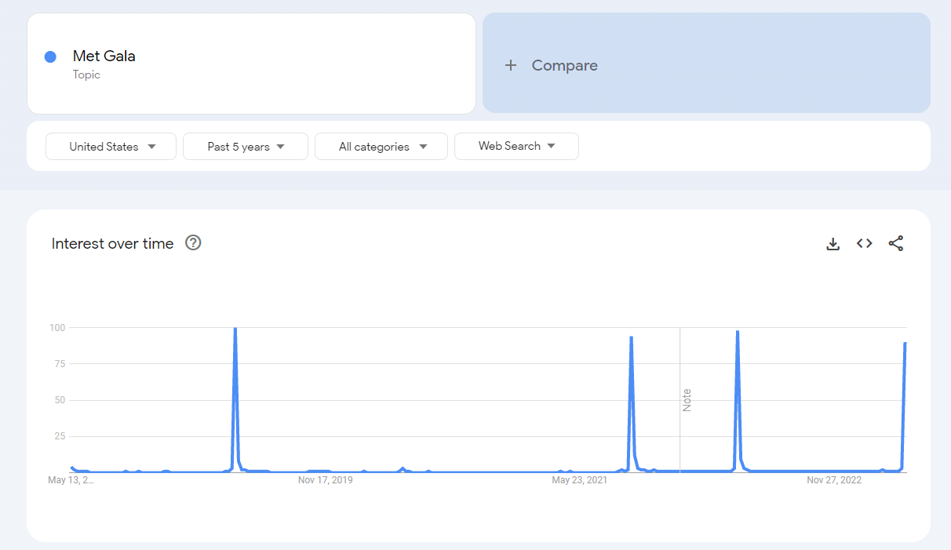Click the blue dot next to Met Gala

click(x=50, y=56)
